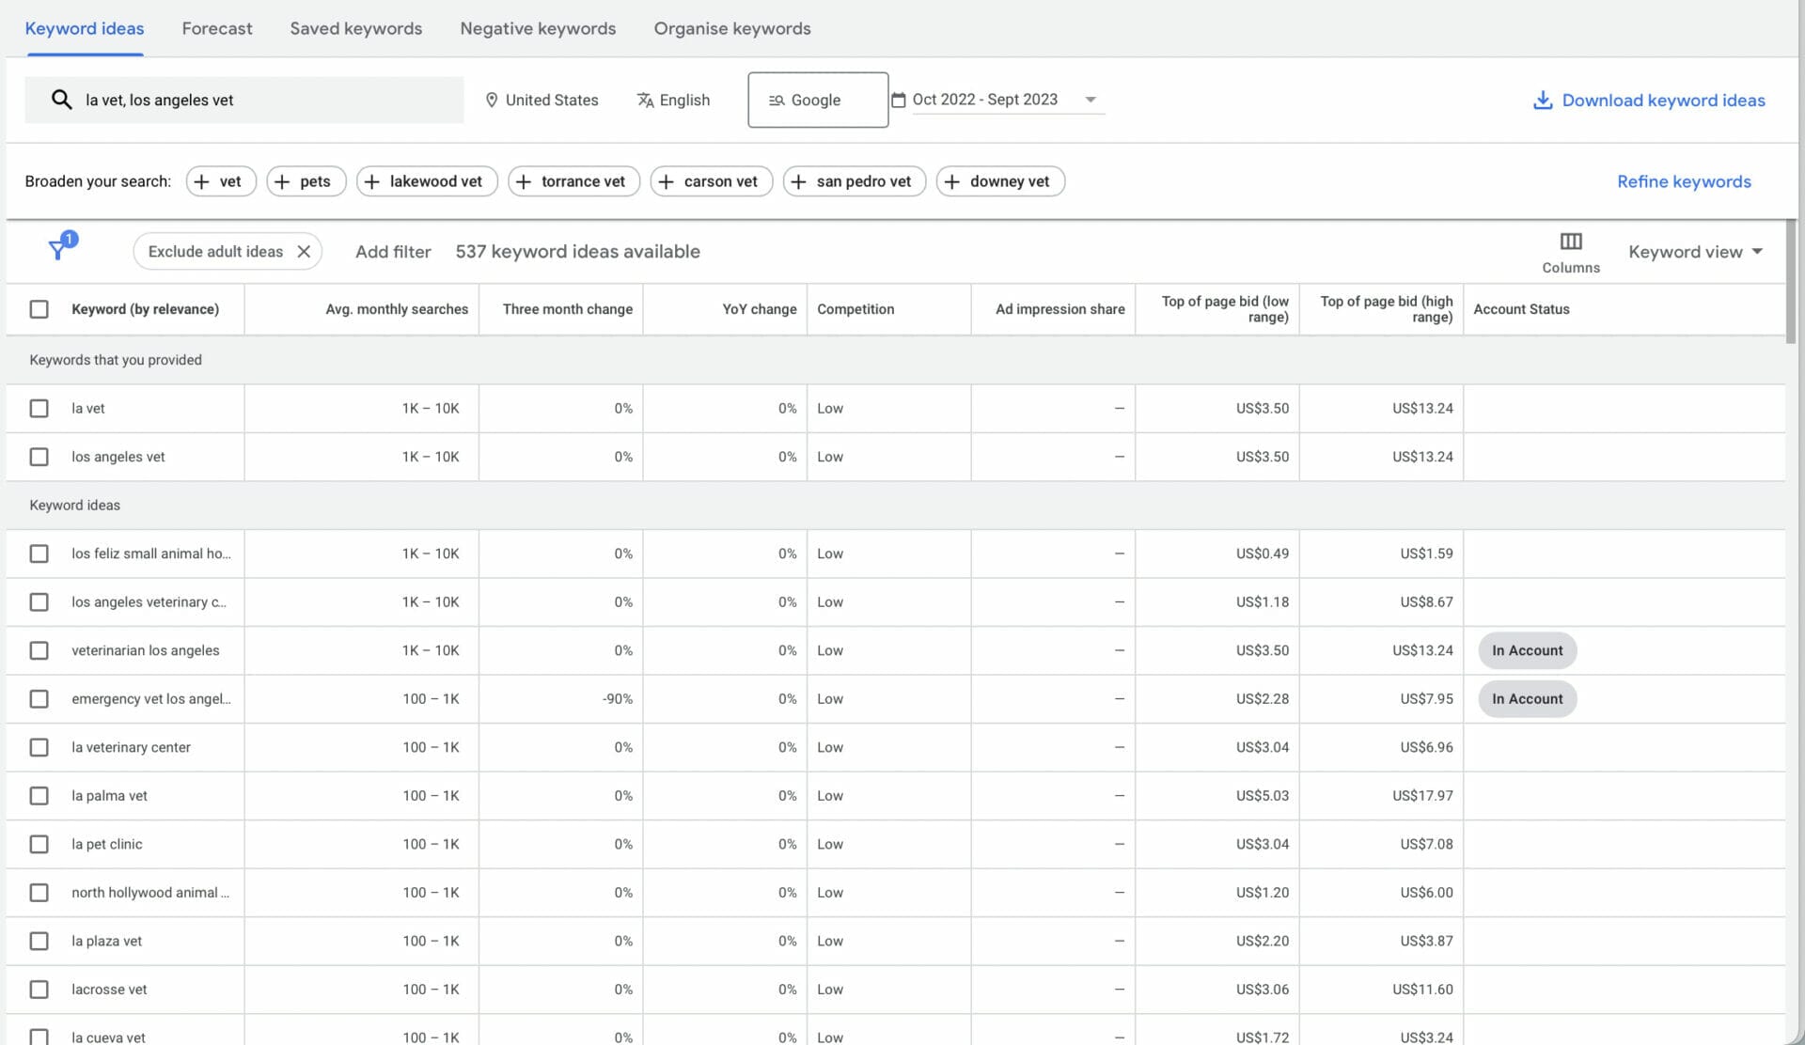Click the Columns customization icon

click(x=1569, y=242)
